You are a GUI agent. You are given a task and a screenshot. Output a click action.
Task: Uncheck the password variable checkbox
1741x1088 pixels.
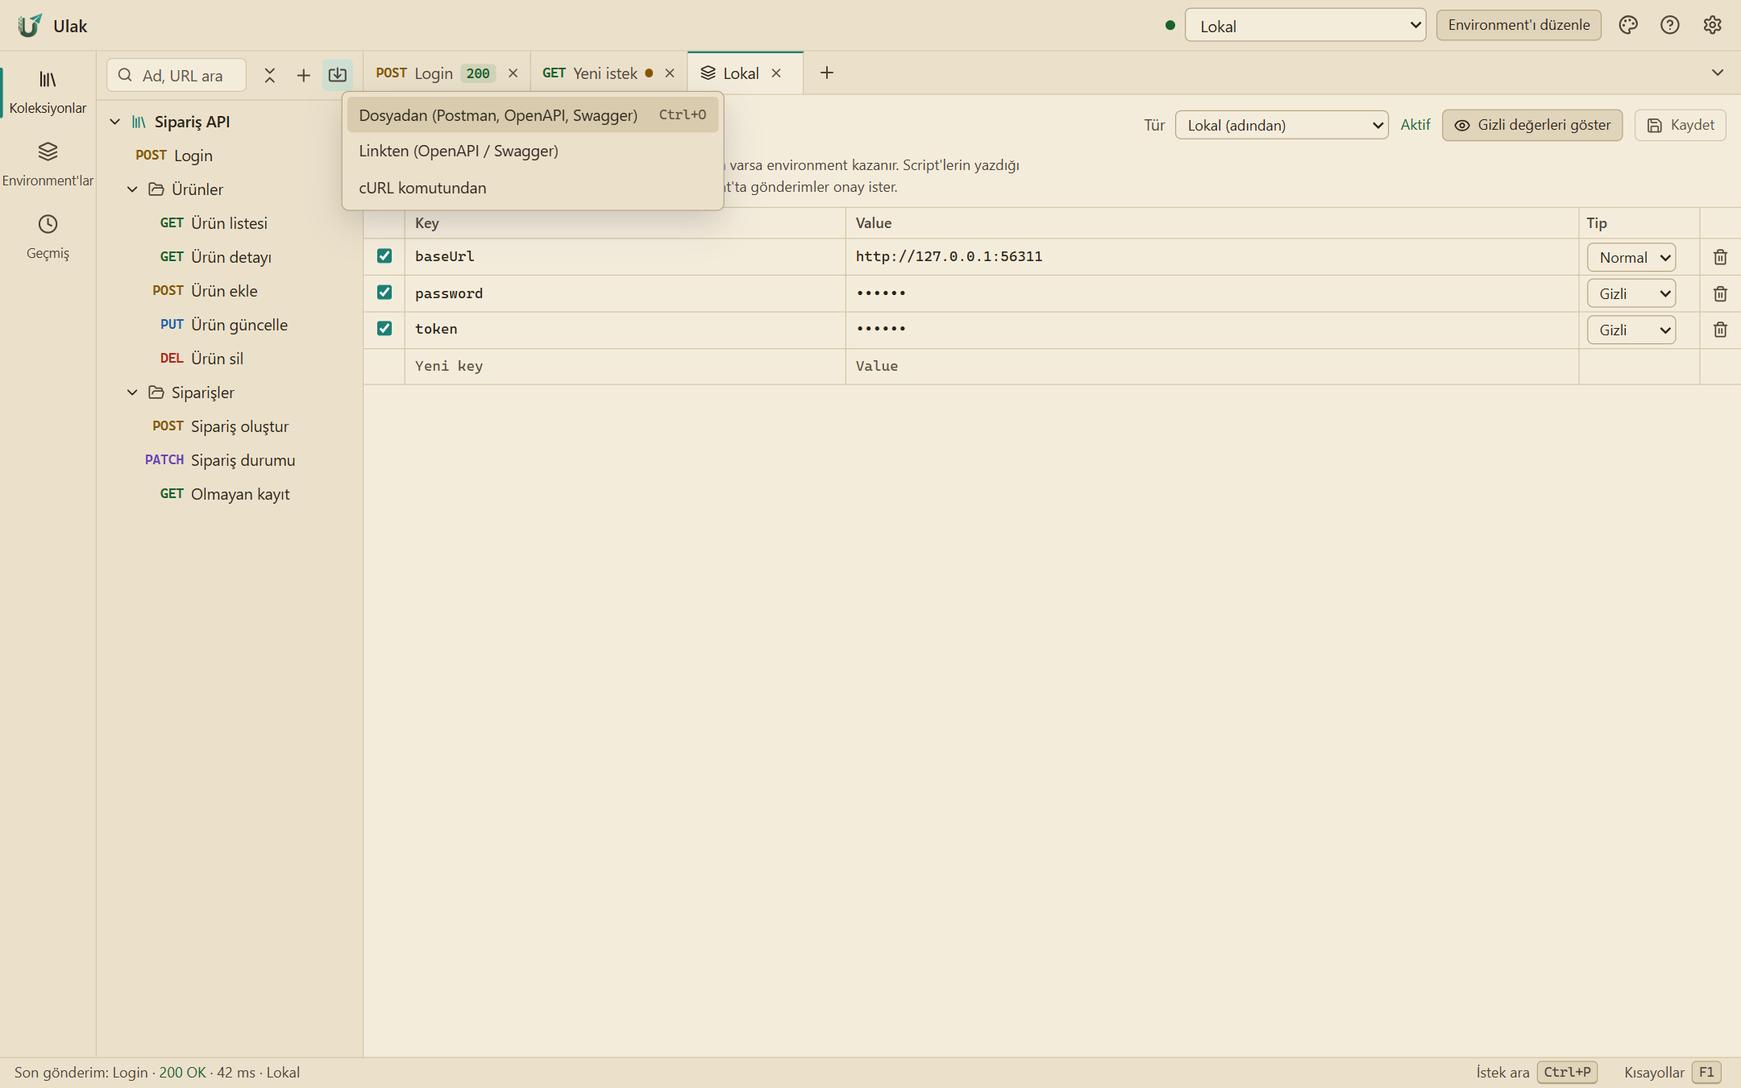(x=384, y=293)
